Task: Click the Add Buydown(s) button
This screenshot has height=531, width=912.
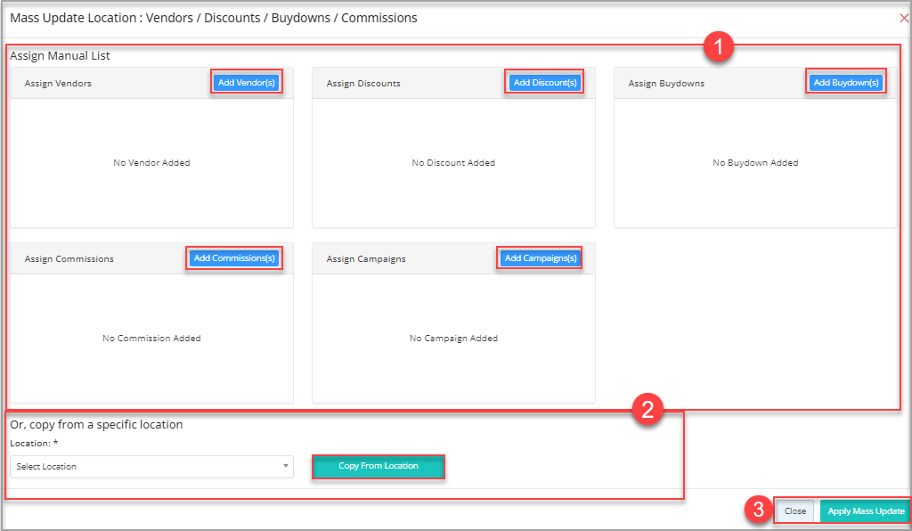Action: 846,83
